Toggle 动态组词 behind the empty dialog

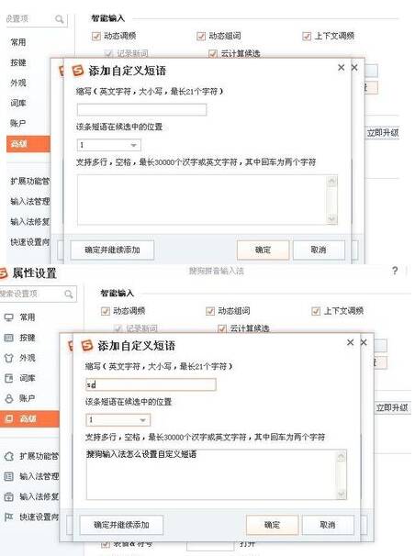pos(201,36)
